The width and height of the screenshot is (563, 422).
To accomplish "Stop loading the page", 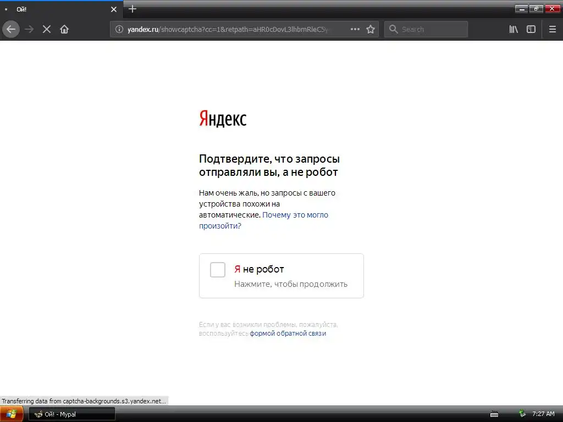I will [47, 29].
